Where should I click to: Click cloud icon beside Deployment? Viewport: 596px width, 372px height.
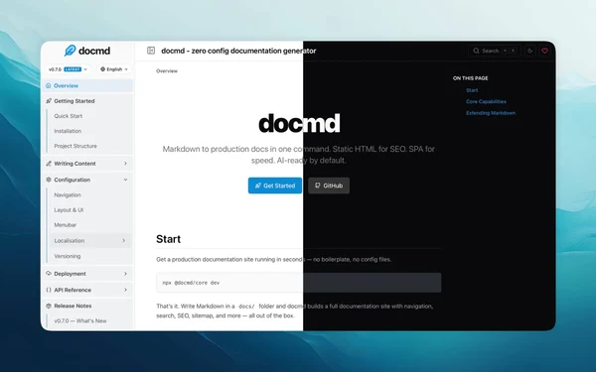[x=49, y=274]
